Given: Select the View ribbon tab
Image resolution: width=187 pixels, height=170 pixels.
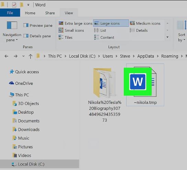Looking at the screenshot, I should (x=69, y=13).
